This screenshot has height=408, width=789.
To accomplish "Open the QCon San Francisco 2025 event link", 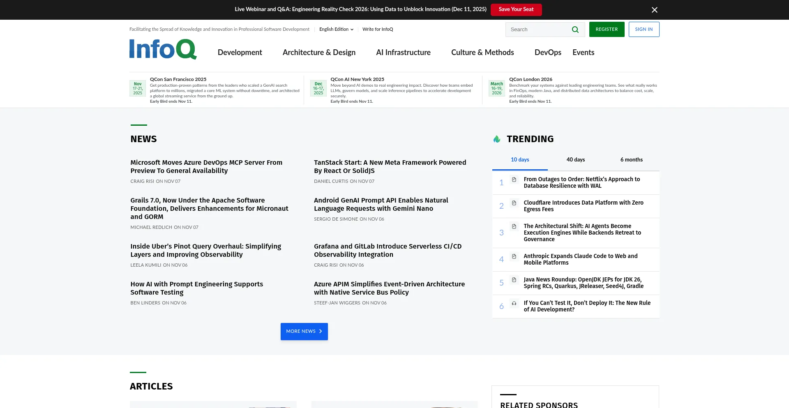I will click(178, 79).
